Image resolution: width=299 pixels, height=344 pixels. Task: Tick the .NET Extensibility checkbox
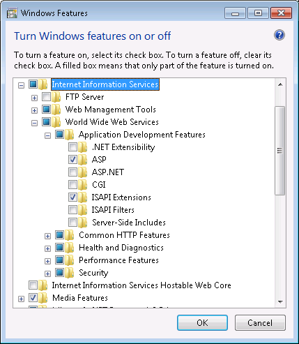point(72,147)
